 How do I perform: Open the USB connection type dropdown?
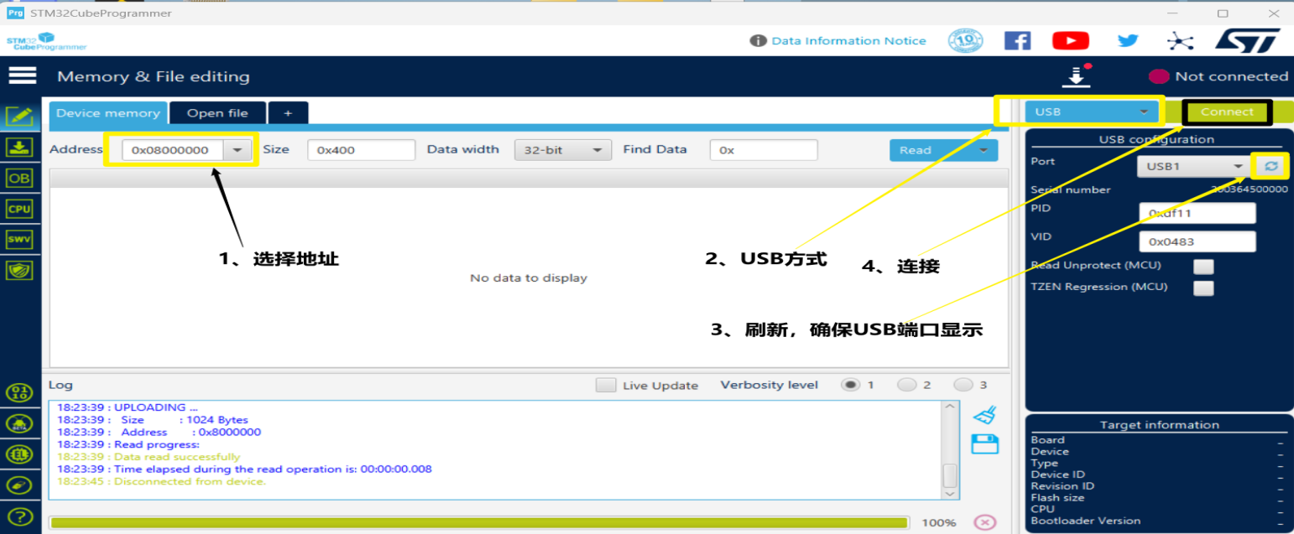coord(1091,111)
